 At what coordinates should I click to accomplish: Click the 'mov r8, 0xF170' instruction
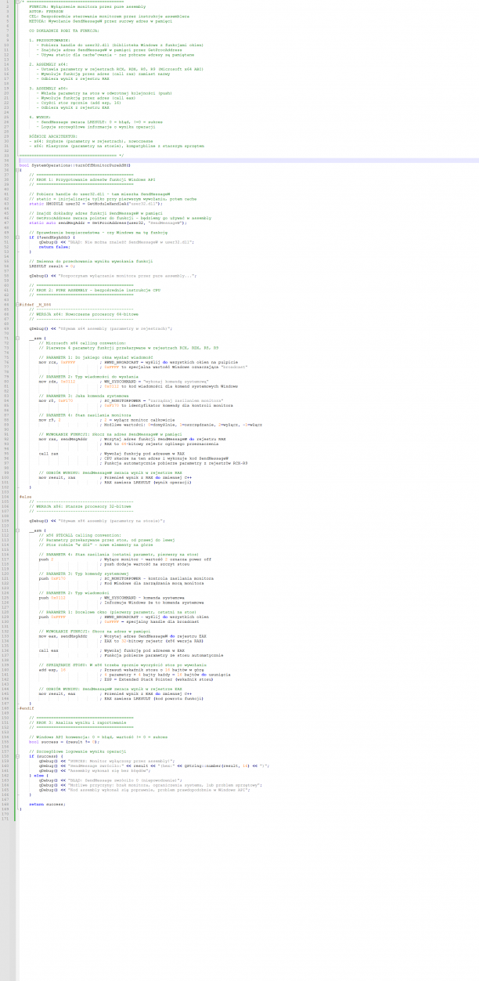pos(56,400)
